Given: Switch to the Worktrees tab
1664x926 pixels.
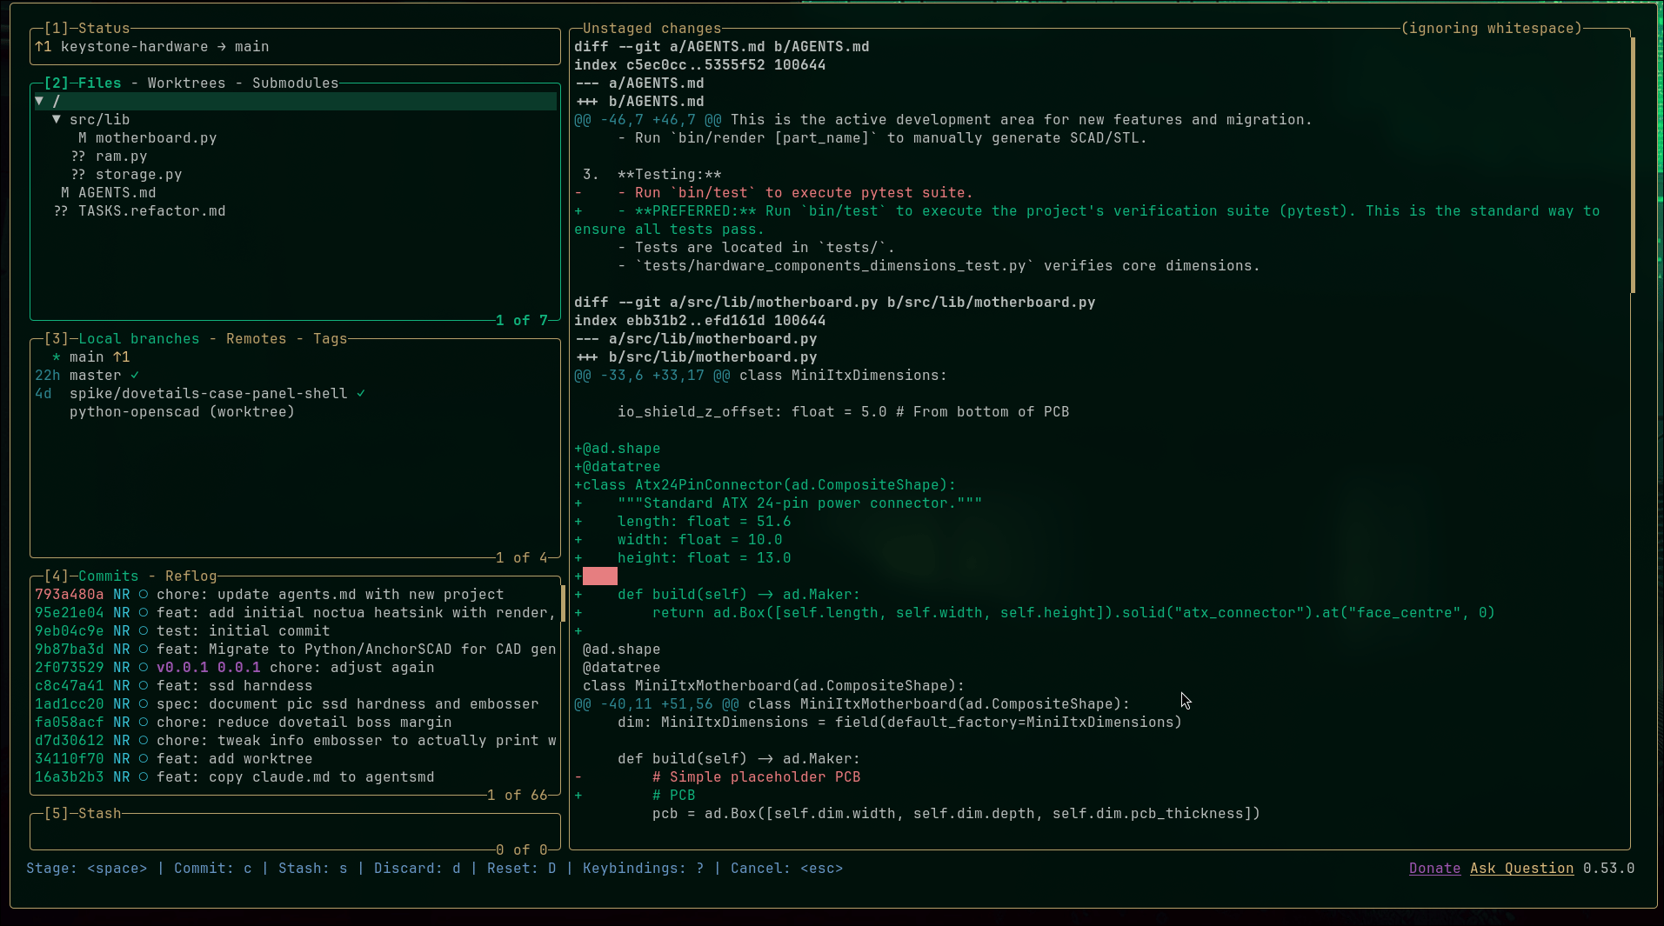Looking at the screenshot, I should point(186,83).
